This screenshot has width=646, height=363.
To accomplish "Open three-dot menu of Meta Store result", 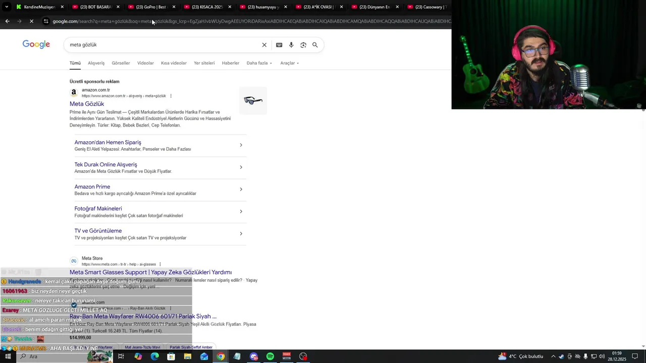I will tap(160, 264).
